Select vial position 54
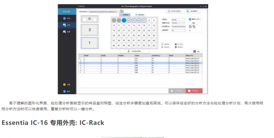The height and width of the screenshot is (138, 274). 154,46
